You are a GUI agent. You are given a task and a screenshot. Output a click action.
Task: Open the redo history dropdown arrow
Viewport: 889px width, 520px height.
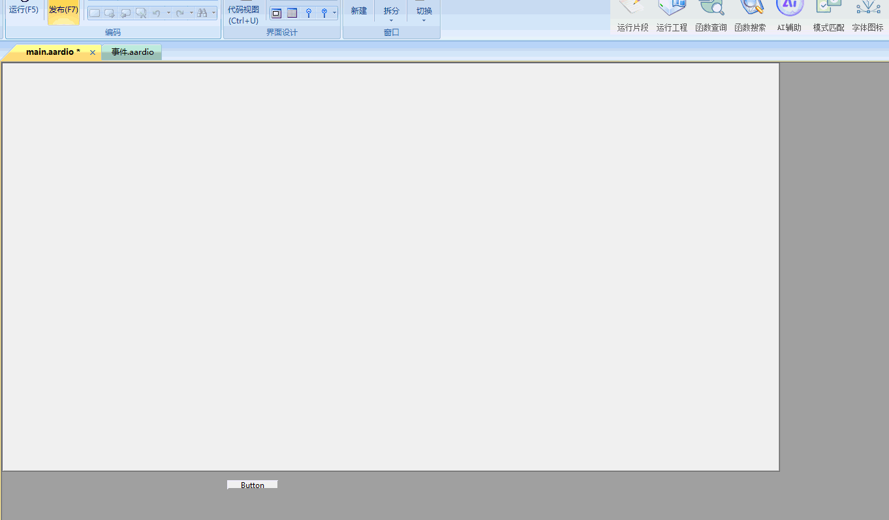pos(191,13)
